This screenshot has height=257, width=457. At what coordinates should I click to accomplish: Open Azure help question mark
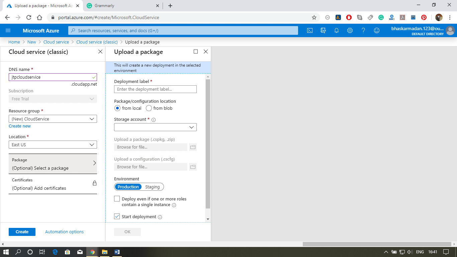[363, 30]
